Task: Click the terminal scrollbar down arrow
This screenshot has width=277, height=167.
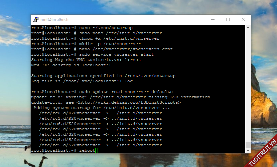Action: (248, 151)
